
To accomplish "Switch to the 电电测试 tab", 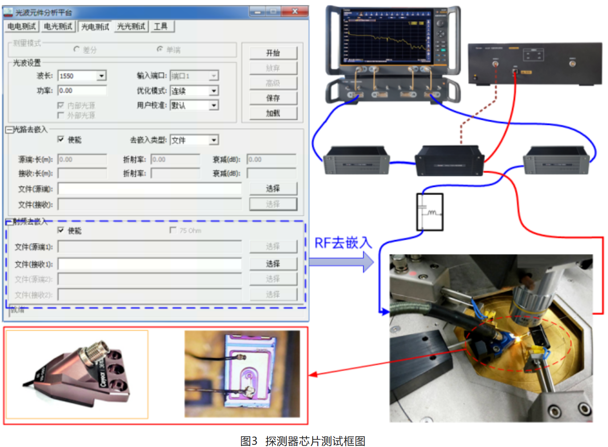I will click(x=21, y=27).
